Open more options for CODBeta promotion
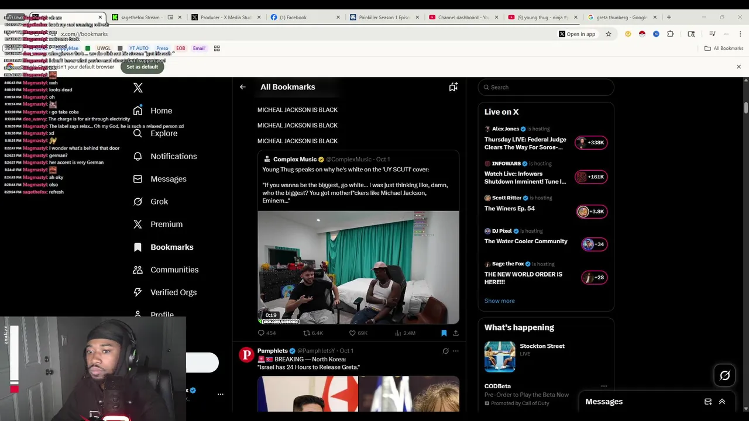Screen dimensions: 749x421 (604, 387)
